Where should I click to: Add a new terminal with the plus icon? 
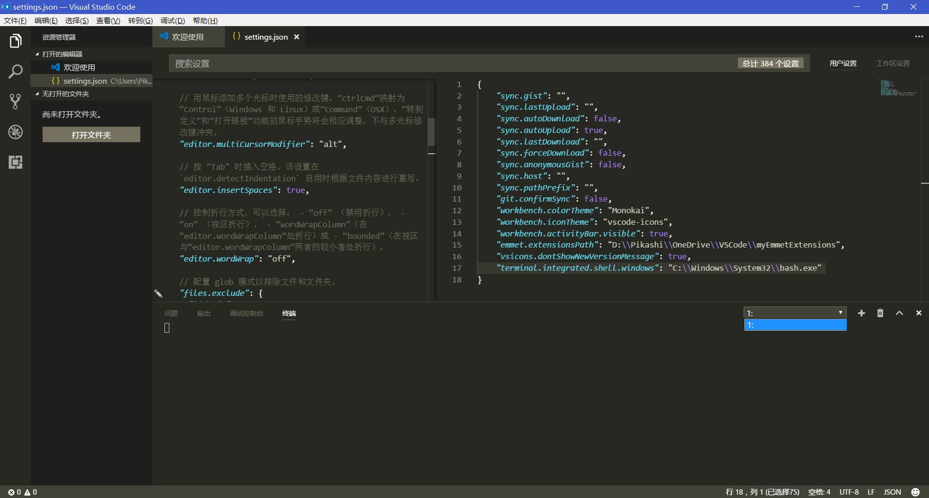[x=861, y=313]
